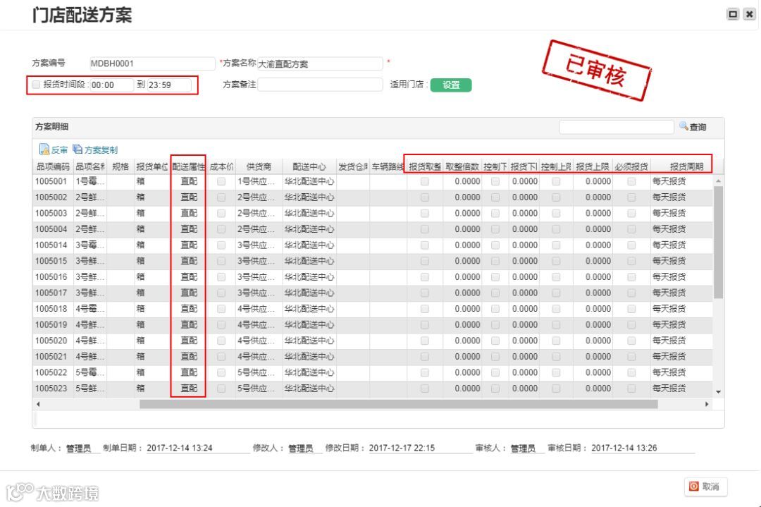The image size is (761, 507).
Task: Click the green 设置 button
Action: click(x=451, y=85)
